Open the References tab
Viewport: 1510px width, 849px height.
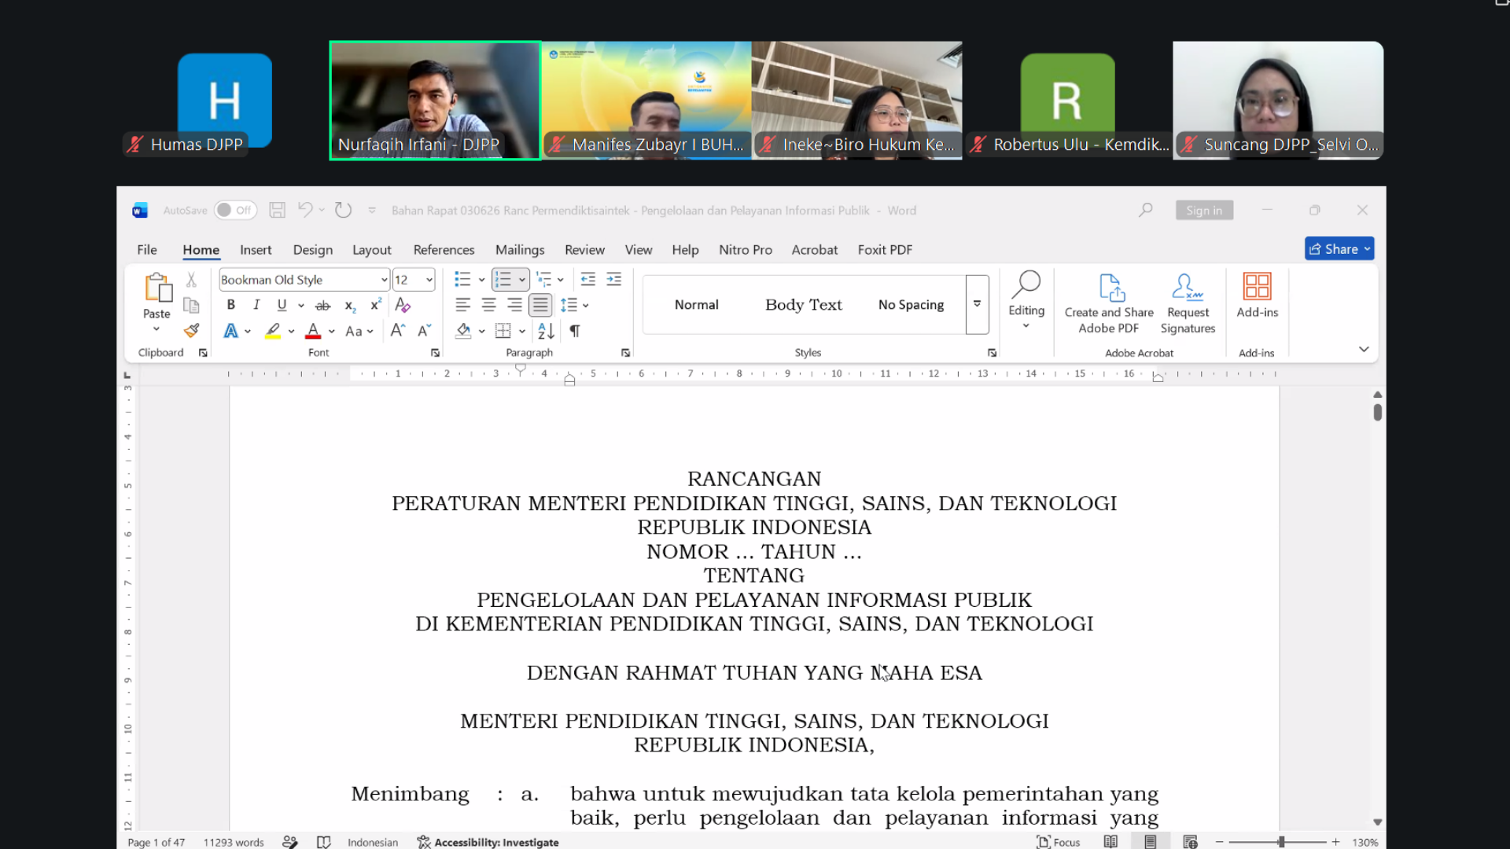coord(444,249)
